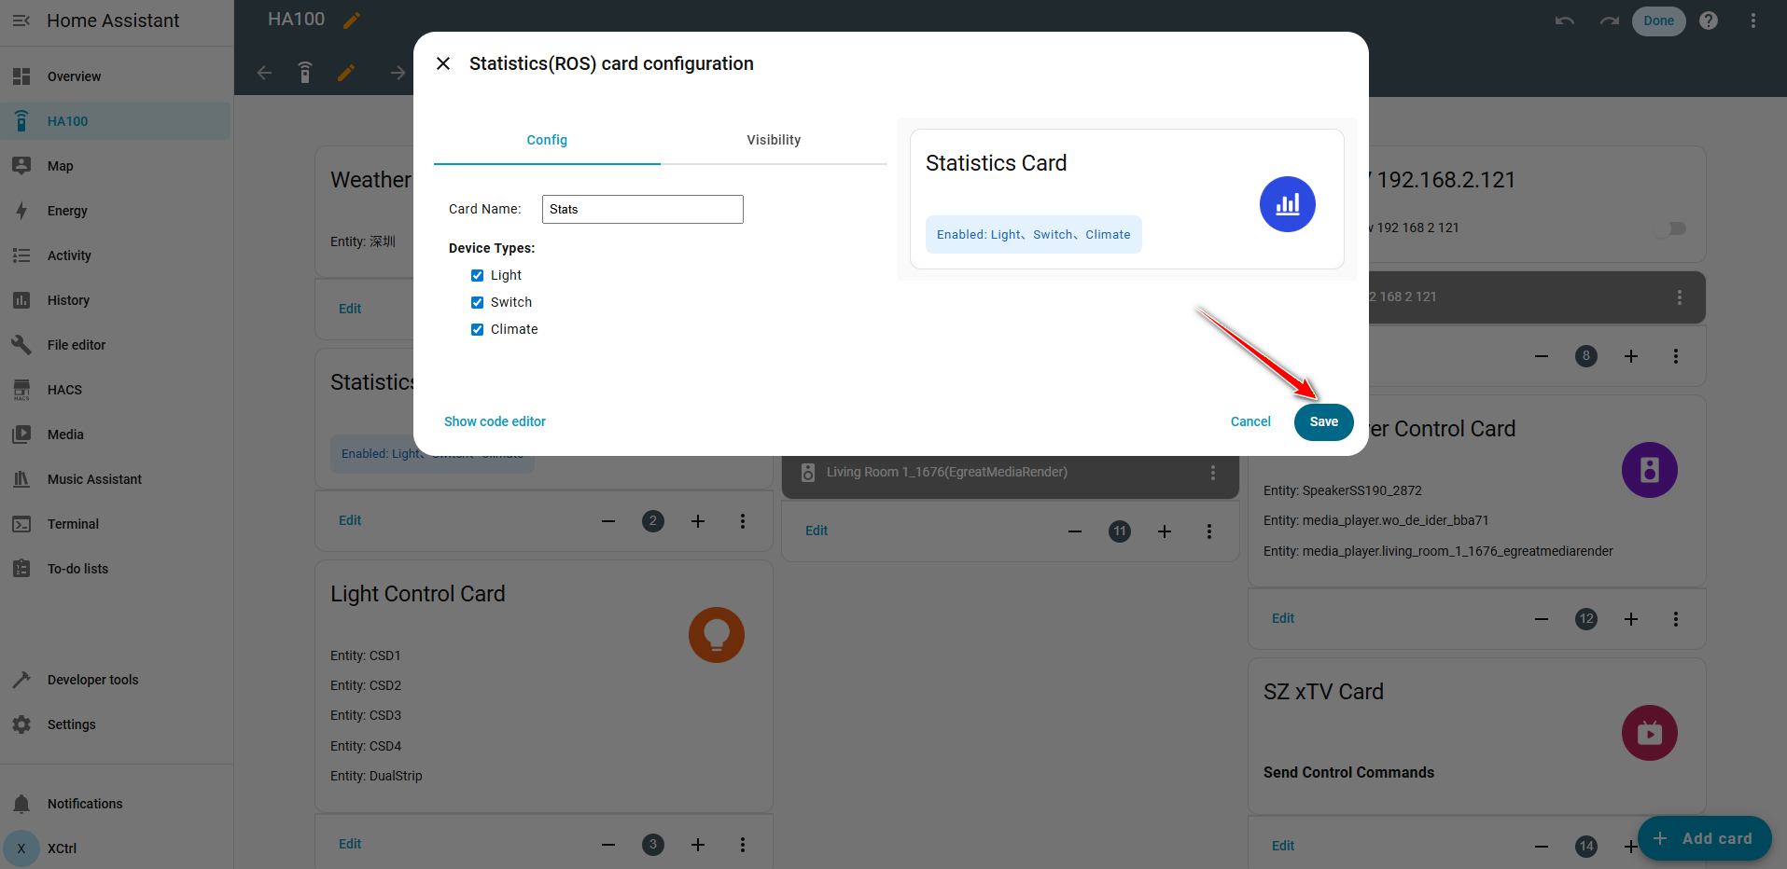Save the card configuration
1787x869 pixels.
(1323, 421)
